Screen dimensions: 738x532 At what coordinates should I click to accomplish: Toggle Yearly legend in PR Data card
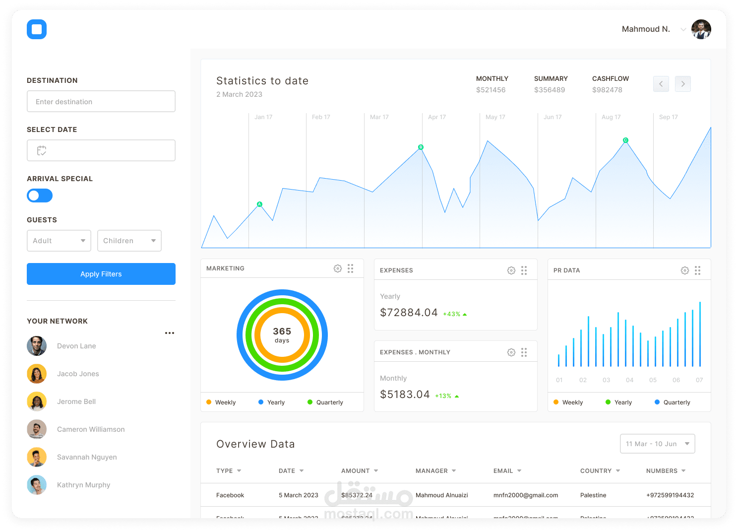[x=619, y=402]
